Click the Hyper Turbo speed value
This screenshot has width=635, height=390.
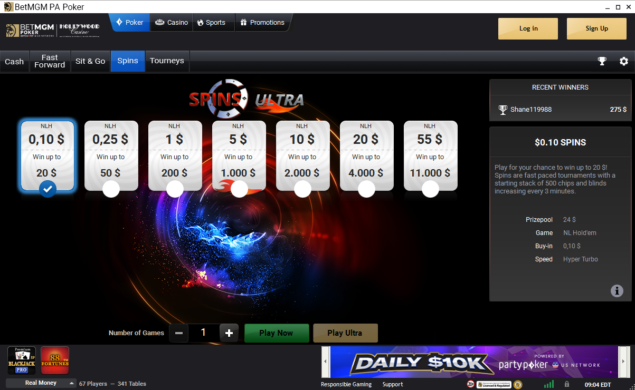581,259
